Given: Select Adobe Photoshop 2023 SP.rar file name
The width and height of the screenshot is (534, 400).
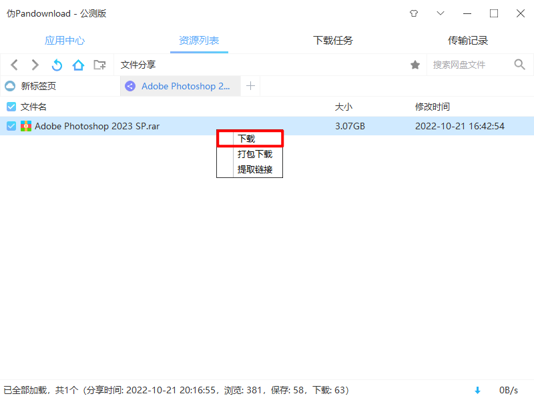Looking at the screenshot, I should coord(97,126).
